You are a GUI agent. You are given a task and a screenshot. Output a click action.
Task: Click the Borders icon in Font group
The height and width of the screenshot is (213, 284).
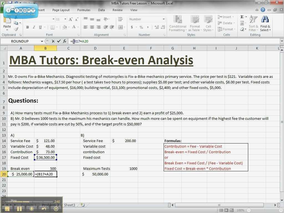click(x=52, y=27)
